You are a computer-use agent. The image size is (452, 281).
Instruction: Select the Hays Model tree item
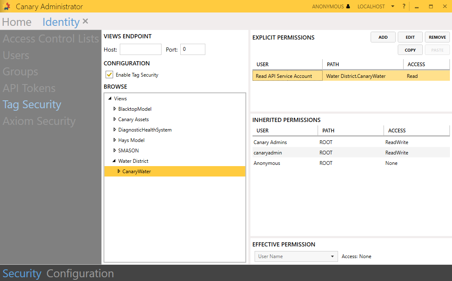click(131, 140)
